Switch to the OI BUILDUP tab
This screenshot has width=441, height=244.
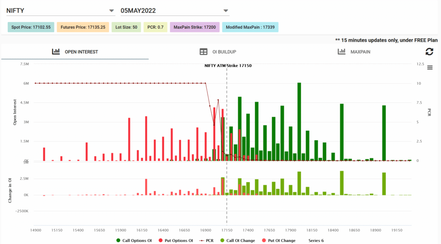coord(218,52)
